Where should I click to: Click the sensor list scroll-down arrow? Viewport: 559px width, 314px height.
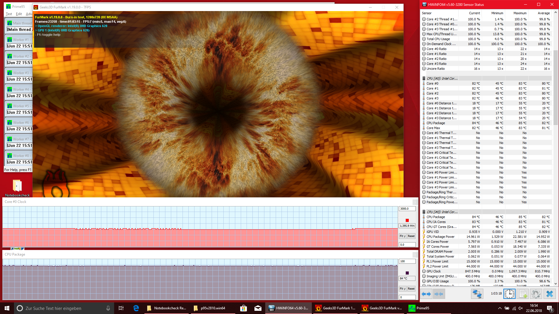[556, 284]
